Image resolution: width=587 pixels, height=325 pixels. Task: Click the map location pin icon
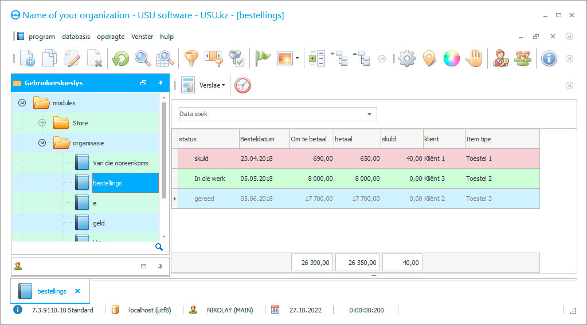[429, 58]
